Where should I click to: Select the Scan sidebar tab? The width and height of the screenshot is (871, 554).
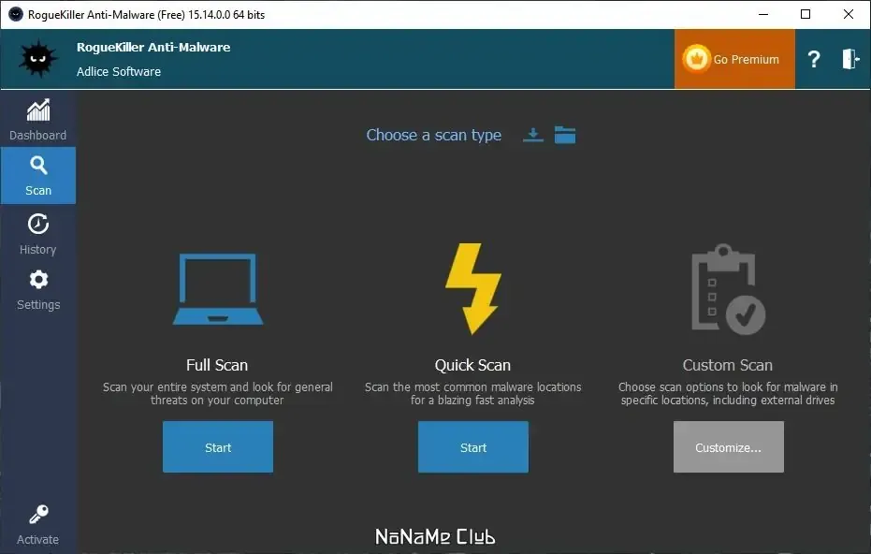(x=37, y=176)
